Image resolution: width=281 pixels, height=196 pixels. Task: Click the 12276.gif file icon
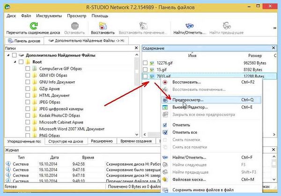pyautogui.click(x=152, y=63)
